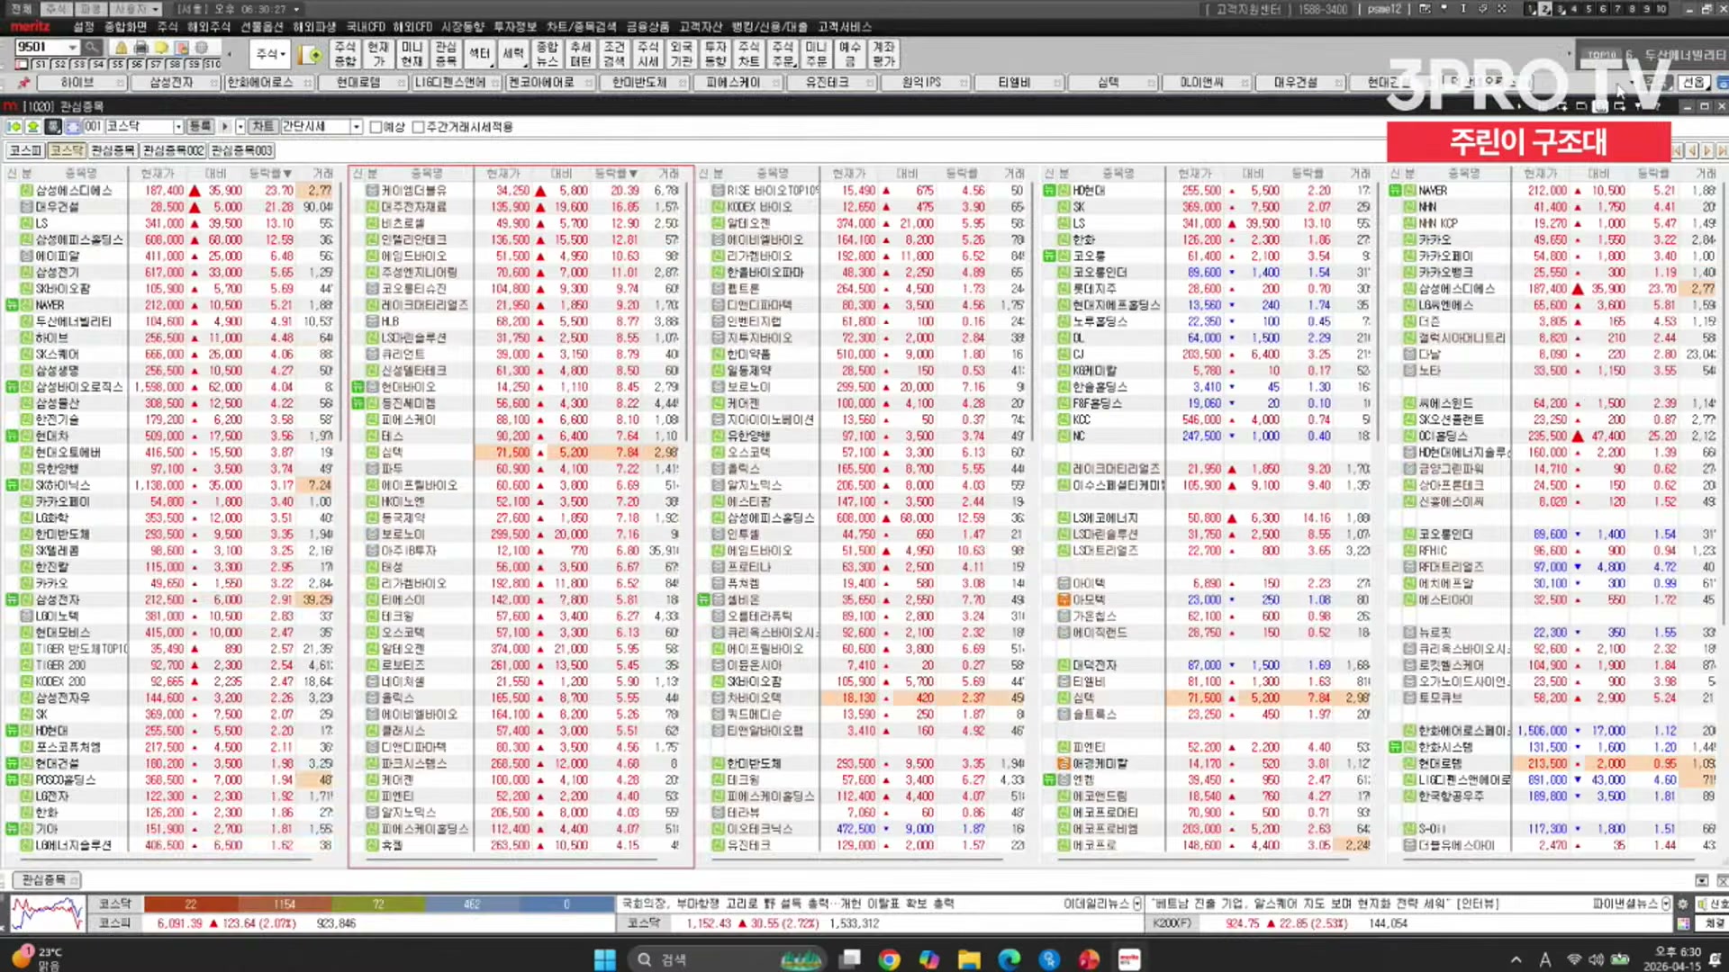Open the 주식 dropdown in toolbar
The width and height of the screenshot is (1729, 972).
pyautogui.click(x=269, y=54)
